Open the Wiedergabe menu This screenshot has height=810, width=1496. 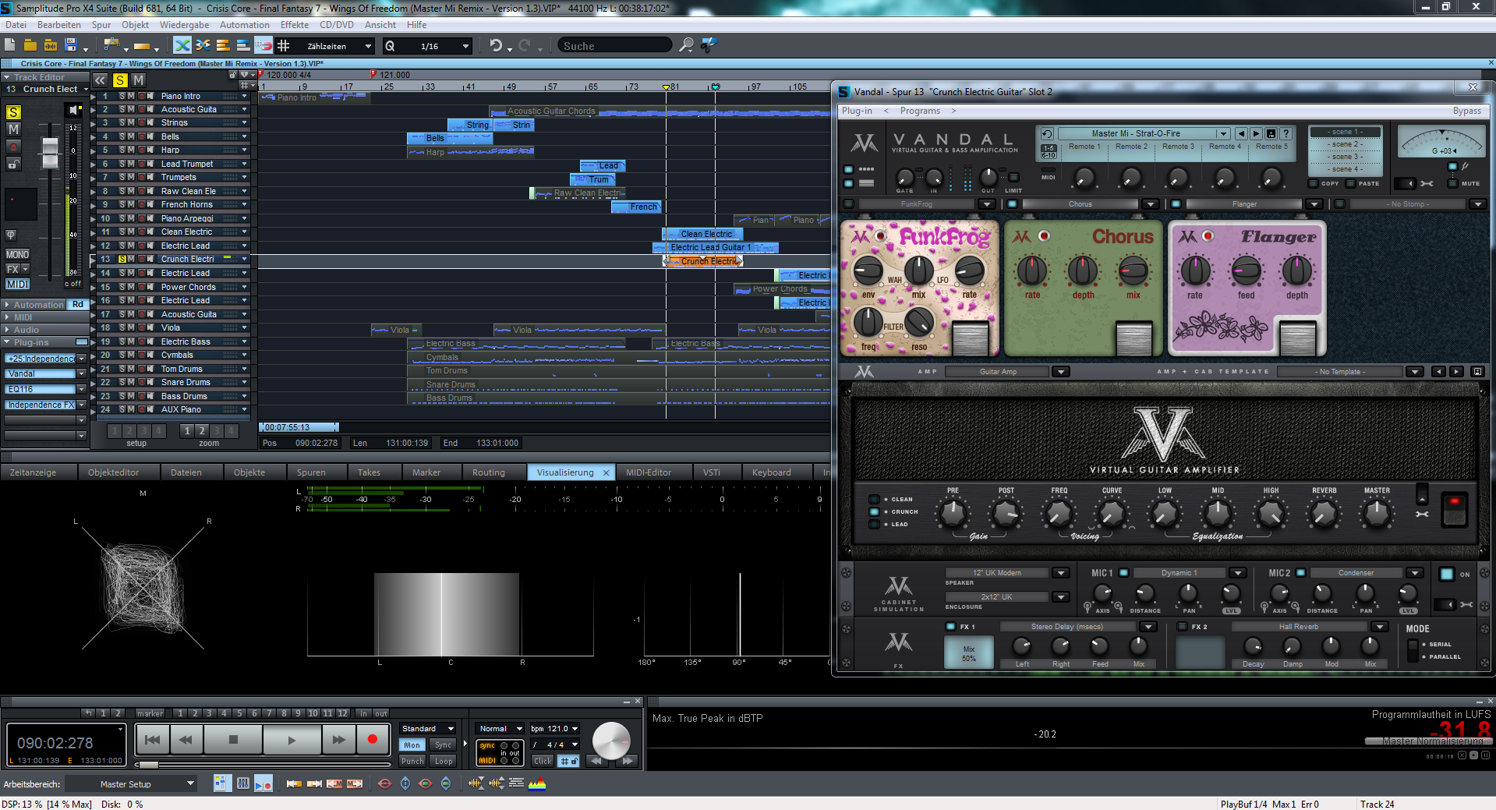pyautogui.click(x=184, y=25)
